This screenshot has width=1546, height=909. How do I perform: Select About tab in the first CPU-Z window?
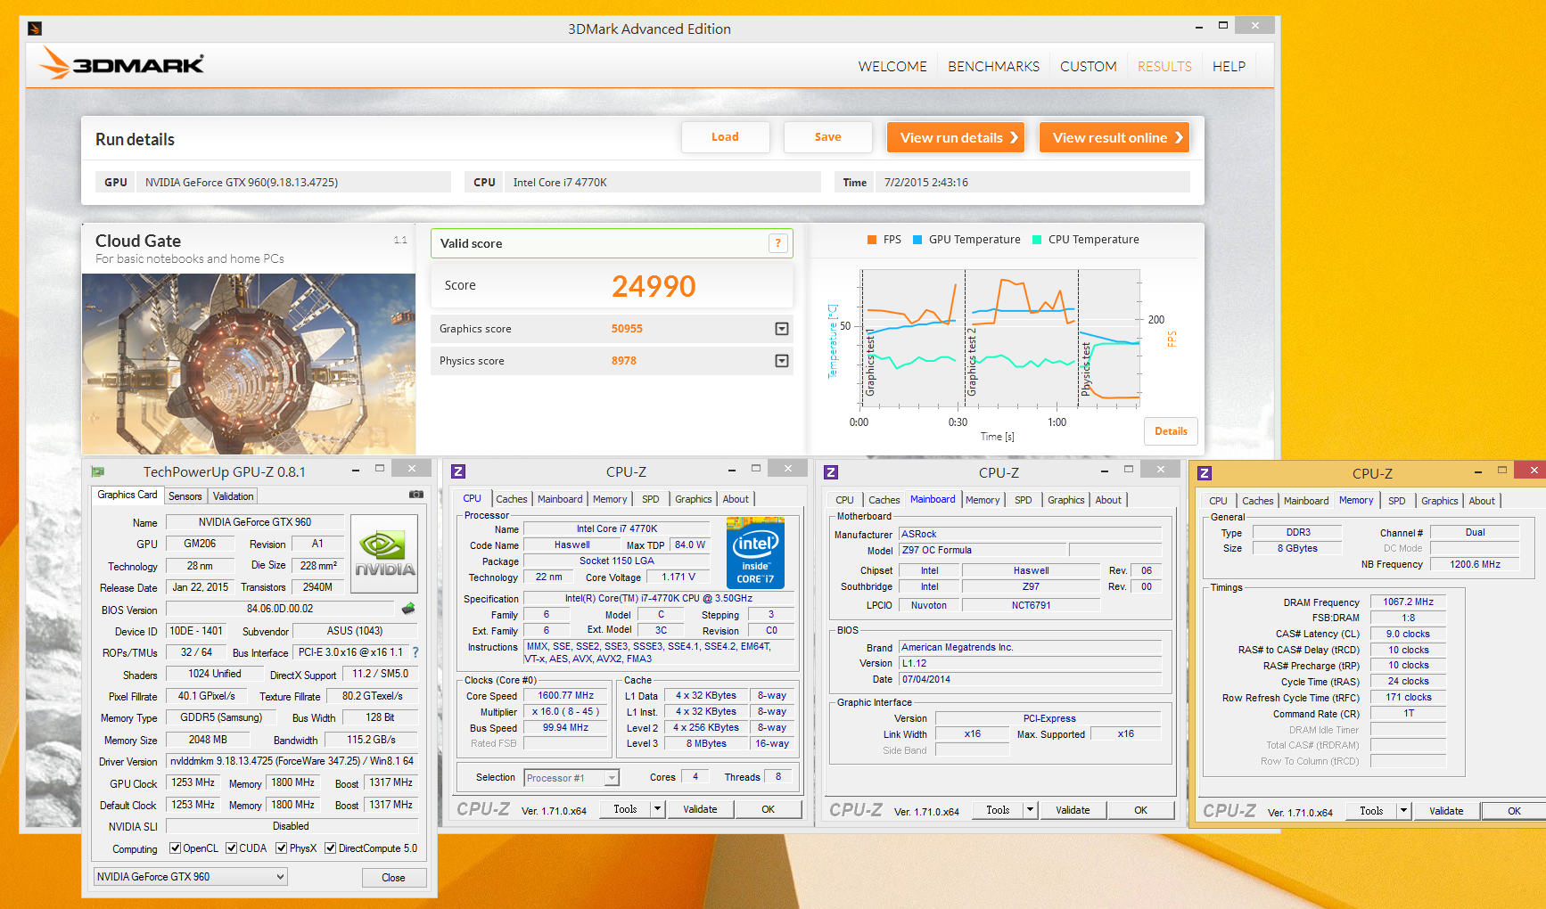pos(736,499)
